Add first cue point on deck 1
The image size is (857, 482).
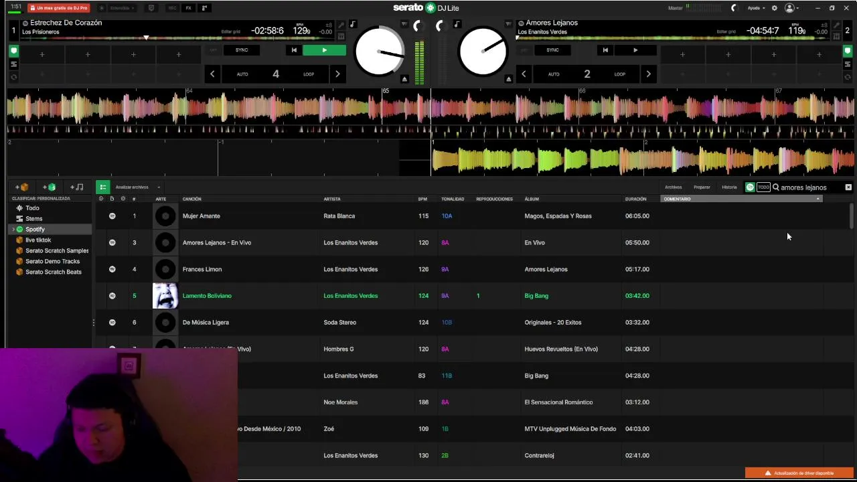(x=42, y=54)
